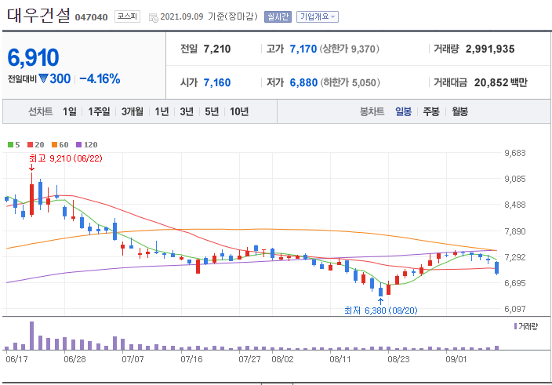The height and width of the screenshot is (385, 552).
Task: Select the 3년 line chart tab
Action: coord(187,111)
